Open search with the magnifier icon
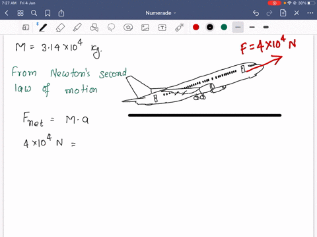 coord(34,13)
